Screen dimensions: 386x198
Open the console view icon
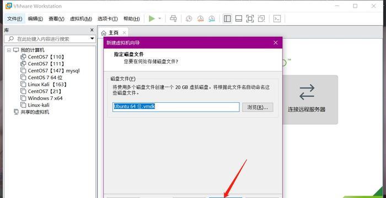click(x=277, y=19)
